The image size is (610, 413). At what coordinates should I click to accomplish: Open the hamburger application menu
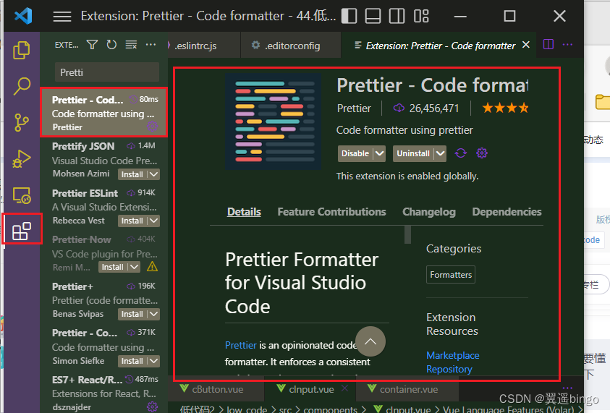[x=62, y=17]
